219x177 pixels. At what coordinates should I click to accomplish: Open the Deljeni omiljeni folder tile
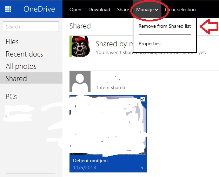coord(108,134)
